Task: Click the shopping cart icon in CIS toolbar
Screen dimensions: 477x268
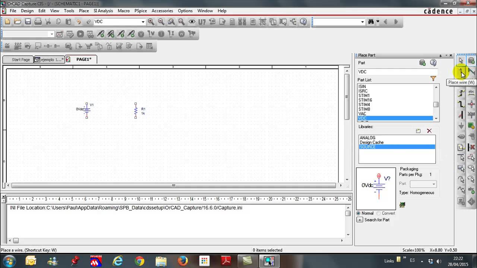Action: 89,47
